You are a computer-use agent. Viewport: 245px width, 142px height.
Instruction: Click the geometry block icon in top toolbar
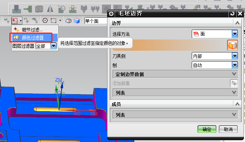coord(39,9)
